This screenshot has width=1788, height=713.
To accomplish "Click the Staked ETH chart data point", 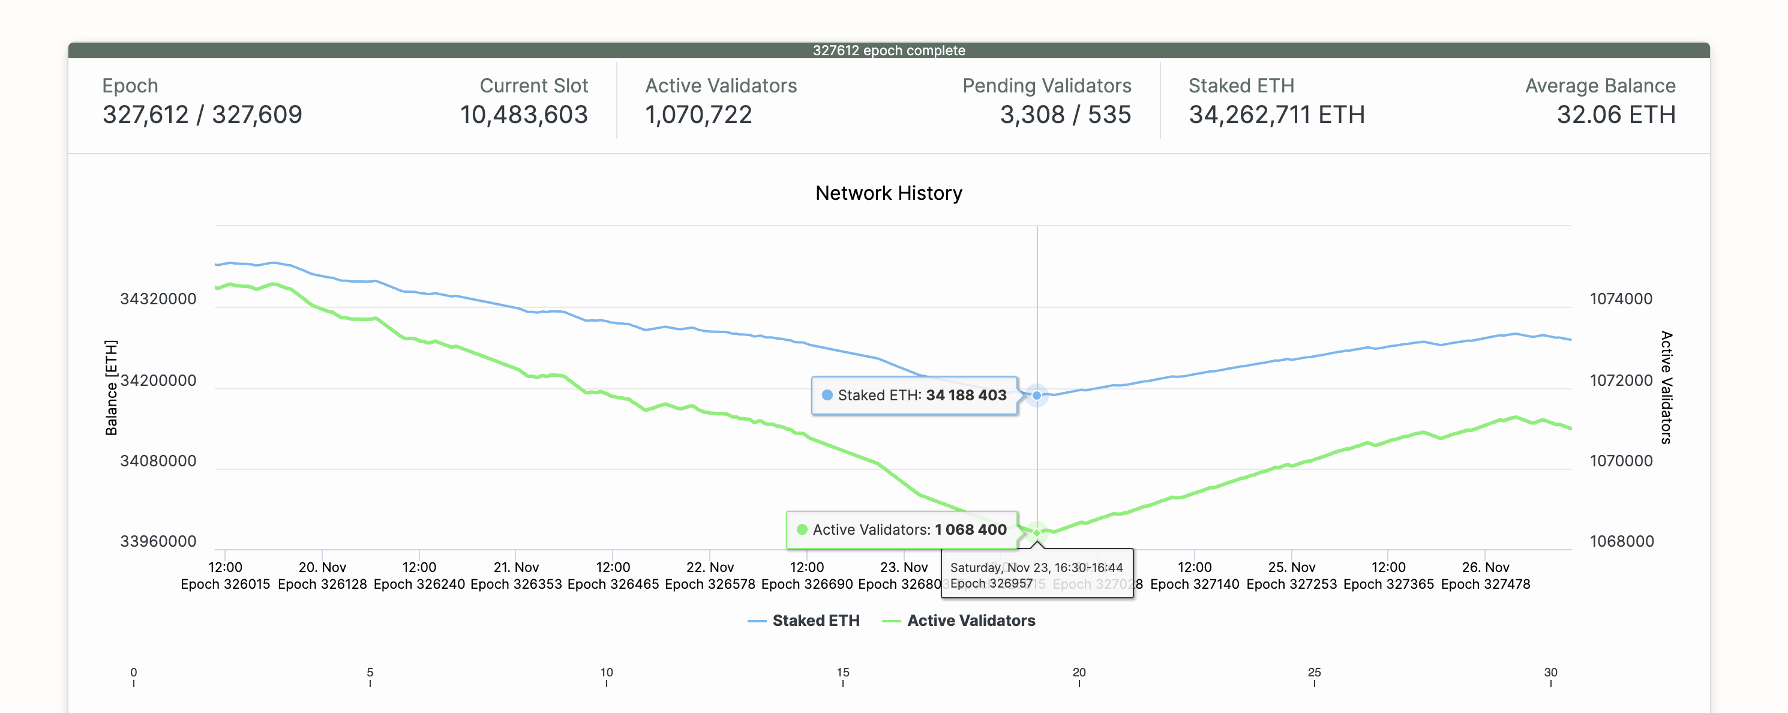I will 1036,395.
